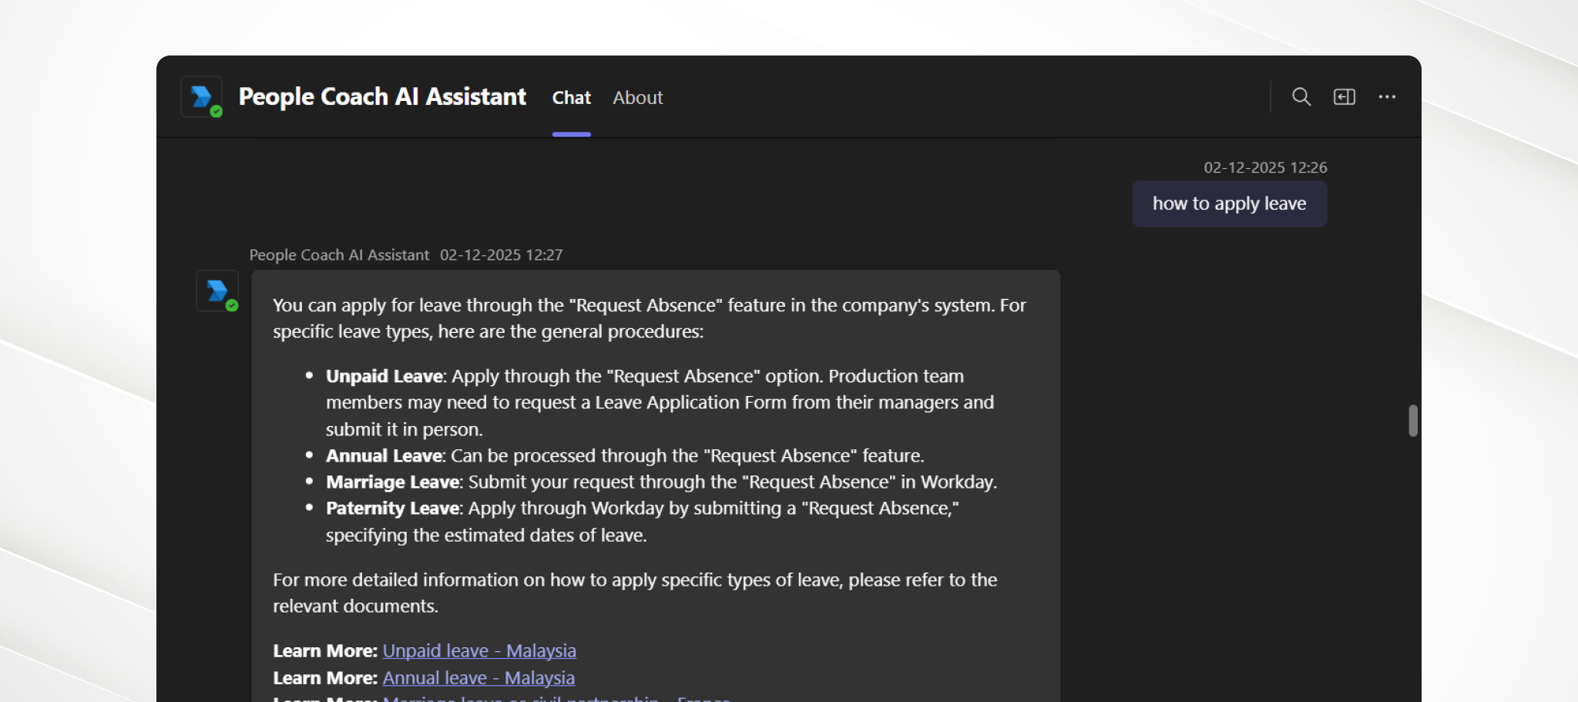Open the Marriage leave or civil partnership link
Viewport: 1578px width, 702px height.
click(556, 698)
